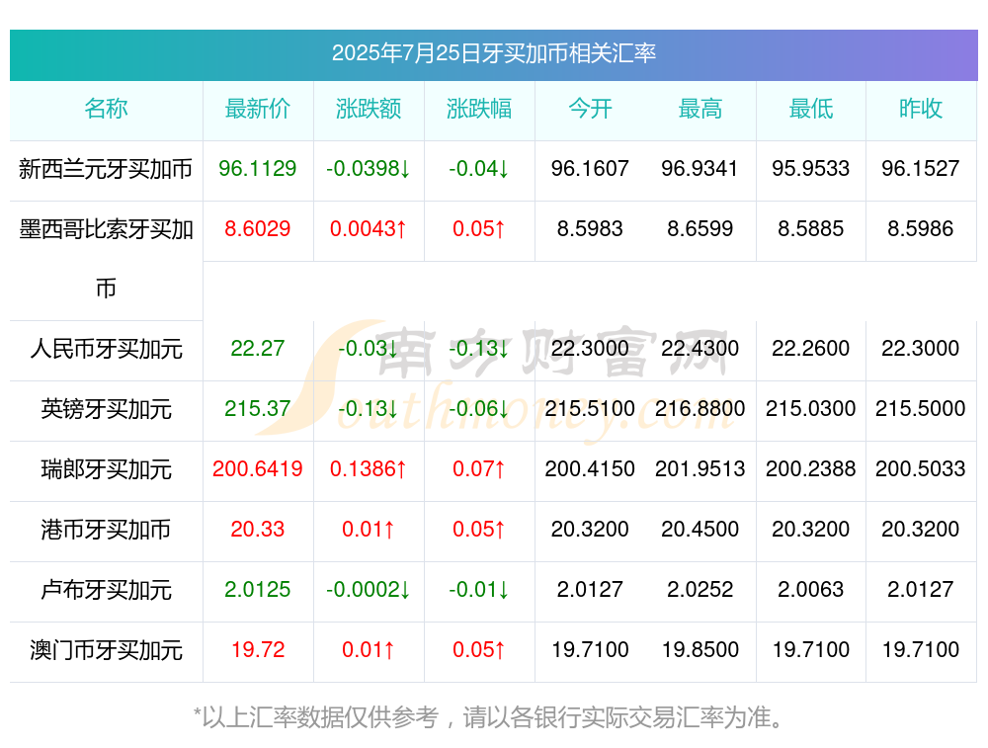
Task: Click the row name 英镑牙买加元
Action: tap(106, 409)
